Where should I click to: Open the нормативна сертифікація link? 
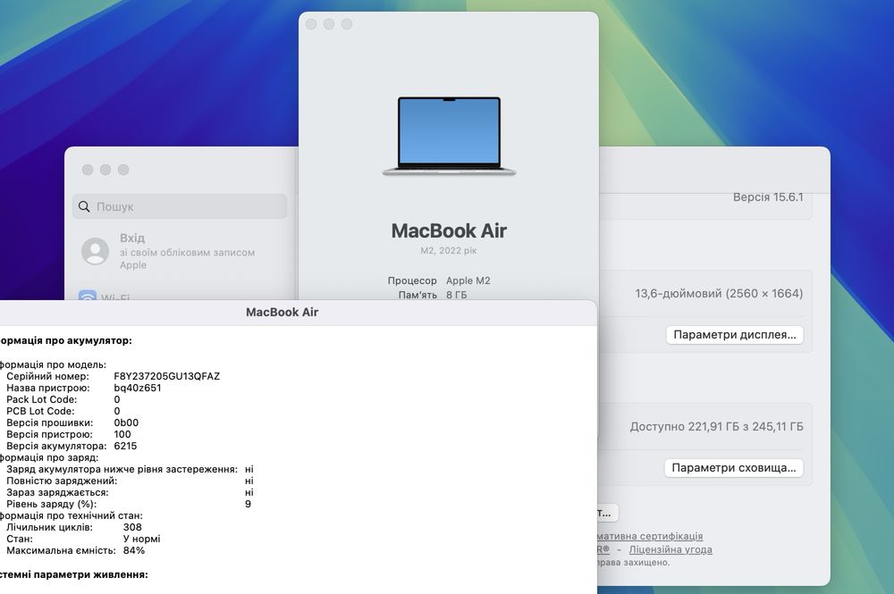pos(650,536)
